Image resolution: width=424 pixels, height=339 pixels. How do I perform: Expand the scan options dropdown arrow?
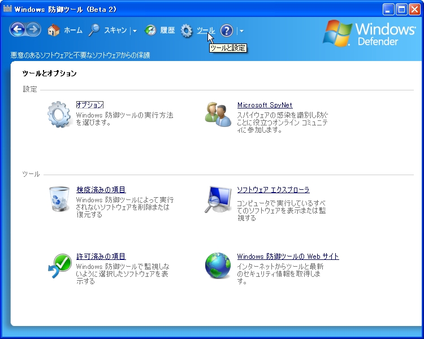[135, 31]
